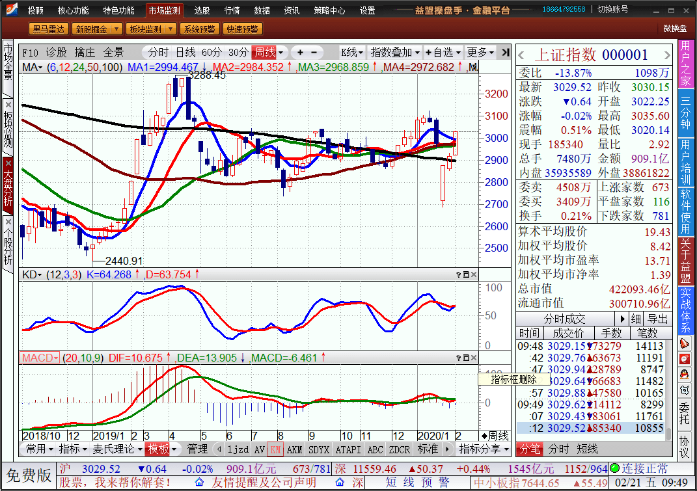Viewport: 697px width, 491px height.
Task: Open the F10 stock info
Action: point(30,53)
